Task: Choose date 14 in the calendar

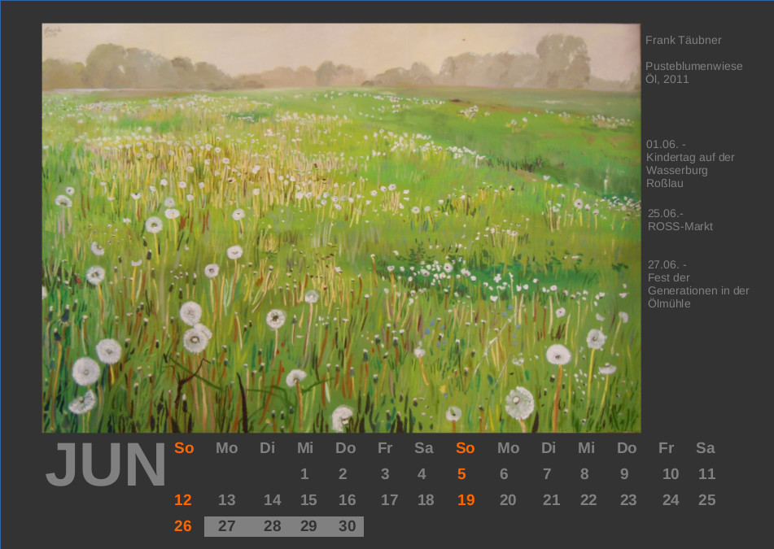Action: pos(272,500)
